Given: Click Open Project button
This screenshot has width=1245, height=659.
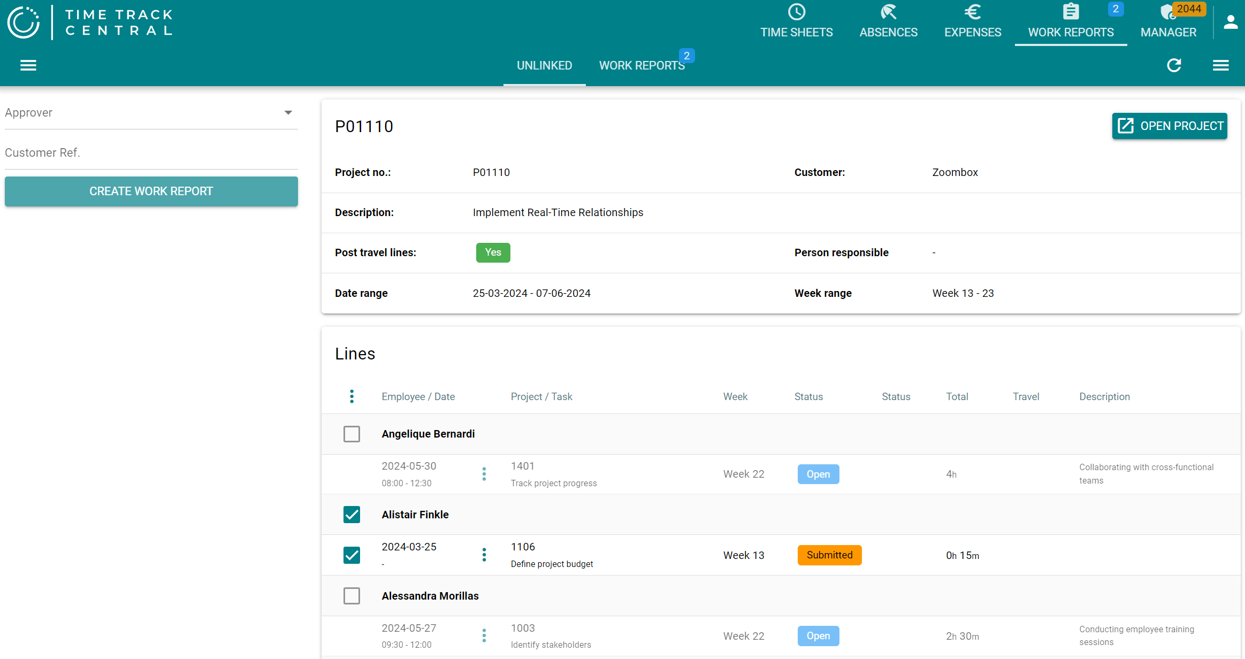Looking at the screenshot, I should click(1170, 126).
